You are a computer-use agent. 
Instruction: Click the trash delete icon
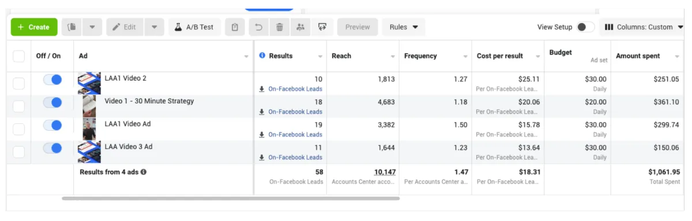(279, 27)
